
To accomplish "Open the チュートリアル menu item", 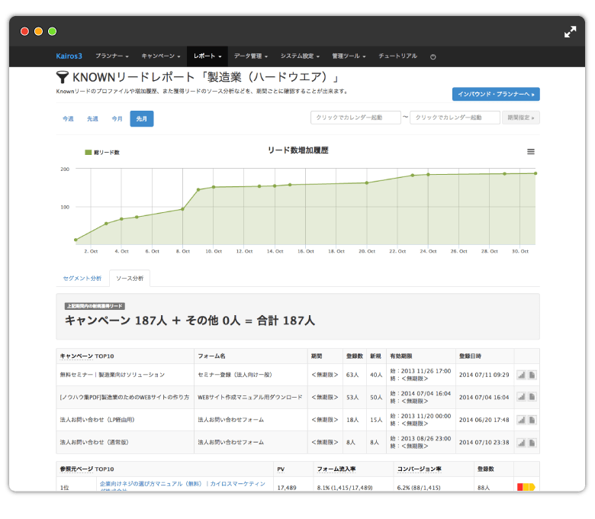I will point(397,56).
